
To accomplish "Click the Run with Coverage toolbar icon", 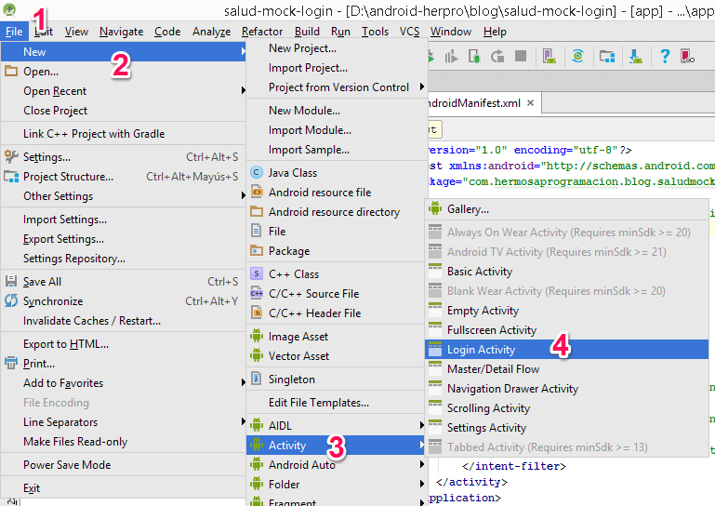I will click(451, 57).
